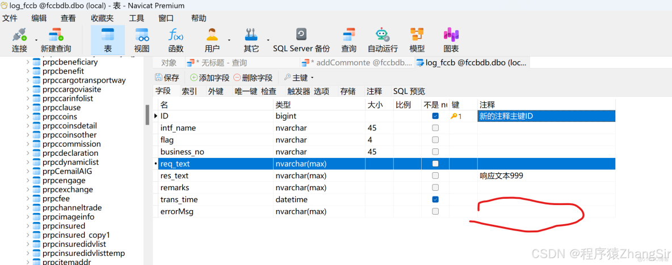
Task: Toggle the not-null checkbox for flag
Action: pos(435,140)
